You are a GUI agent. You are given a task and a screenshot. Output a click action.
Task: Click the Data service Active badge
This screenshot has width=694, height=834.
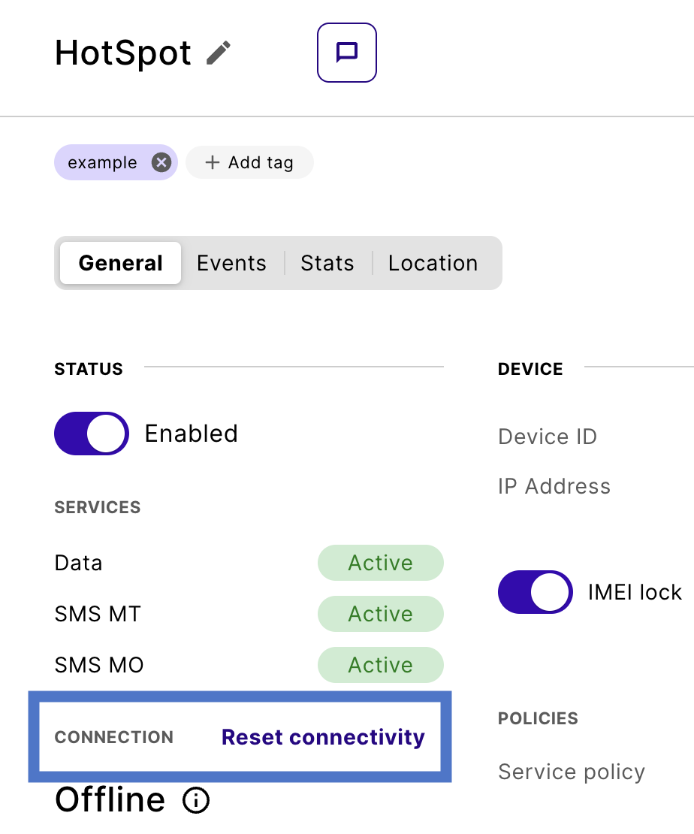(380, 563)
